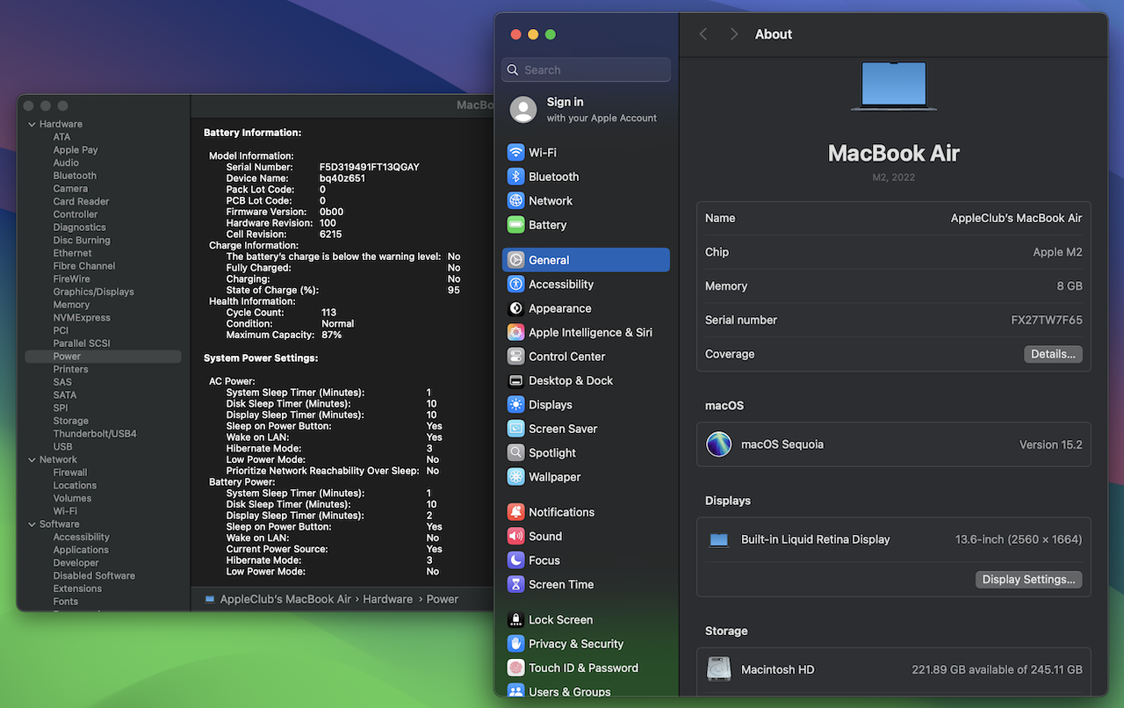
Task: Click the Control Center icon
Action: click(515, 357)
